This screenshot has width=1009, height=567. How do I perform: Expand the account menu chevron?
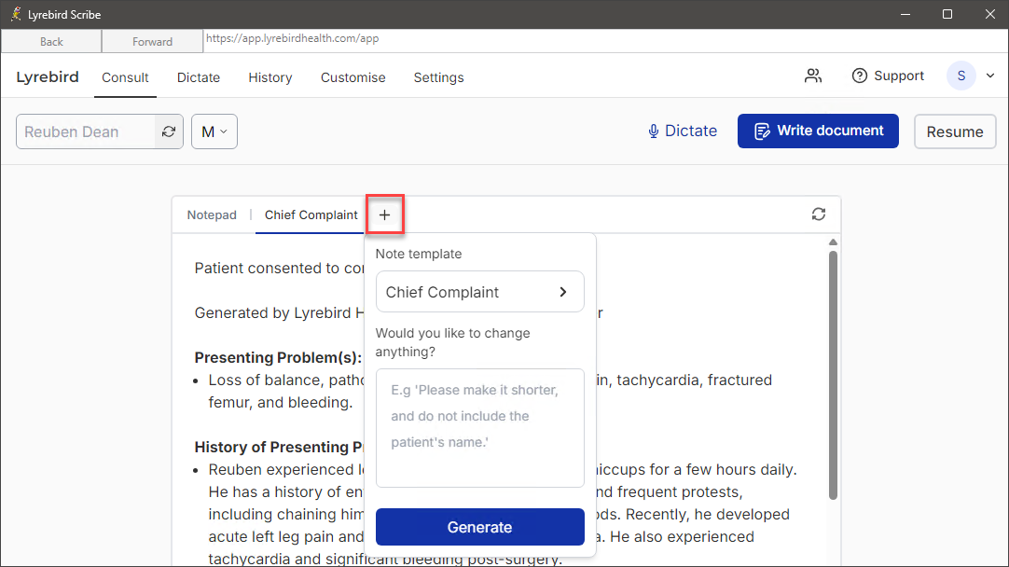click(990, 76)
